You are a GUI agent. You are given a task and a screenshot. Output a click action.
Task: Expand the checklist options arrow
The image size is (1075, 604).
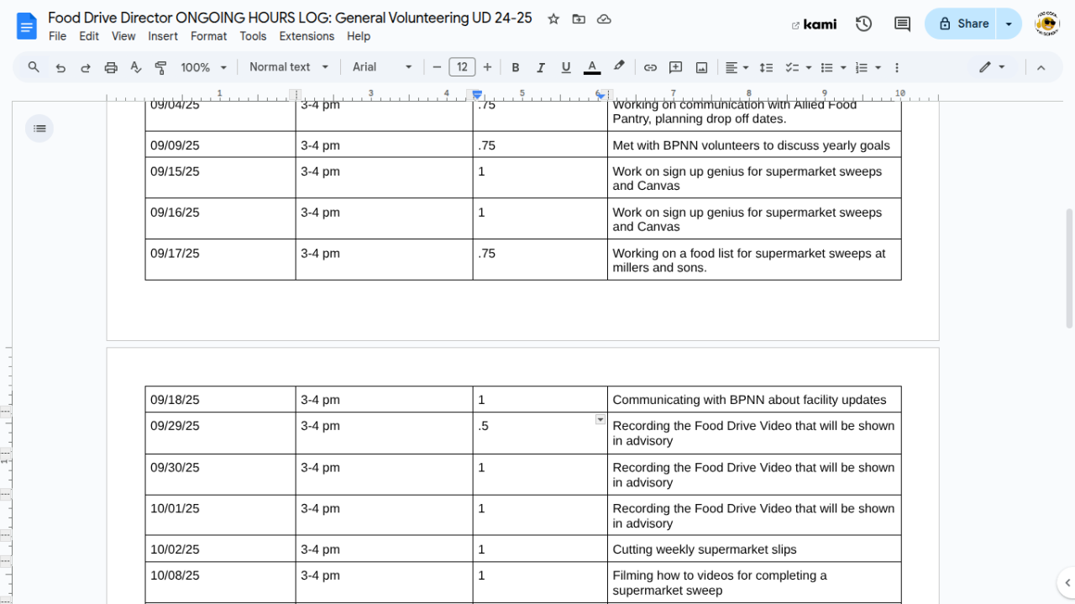[x=809, y=67]
